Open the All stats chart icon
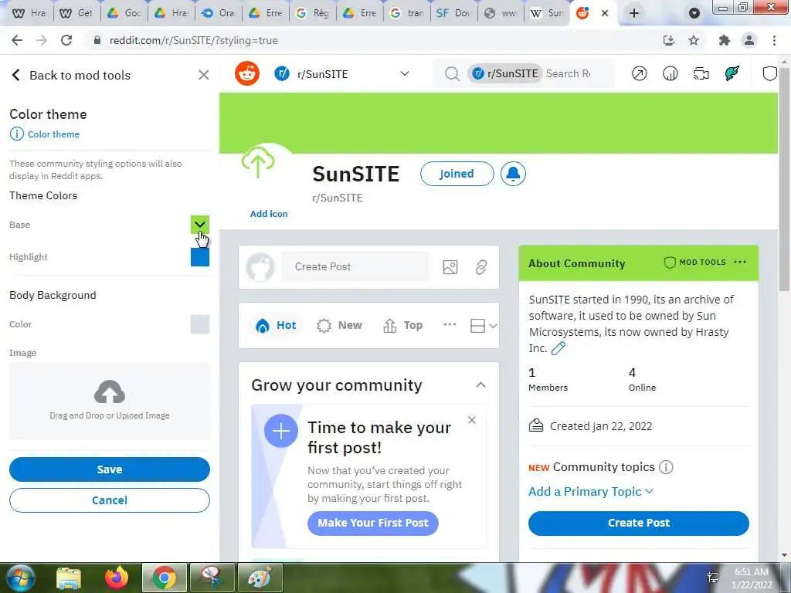Screen dimensions: 791x593 point(670,74)
